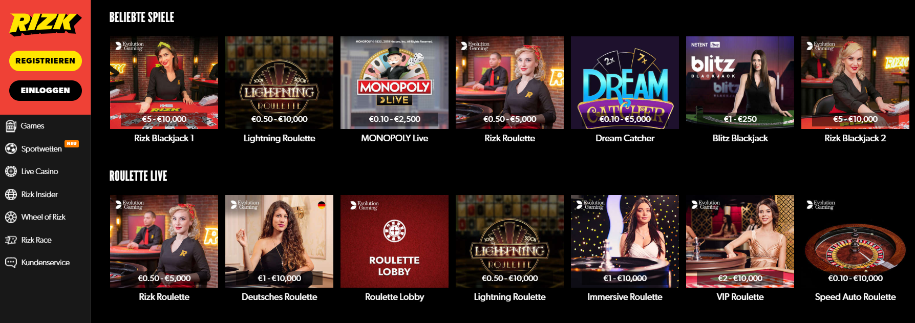The image size is (915, 323).
Task: Open the Dream Catcher game thumbnail
Action: coord(625,82)
